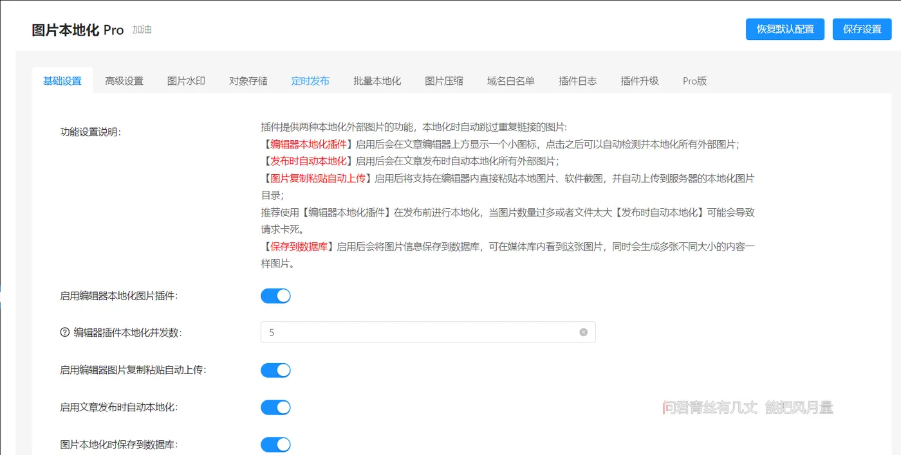Image resolution: width=901 pixels, height=455 pixels.
Task: Click the red 图片复制粘贴自动上传 text
Action: point(318,178)
